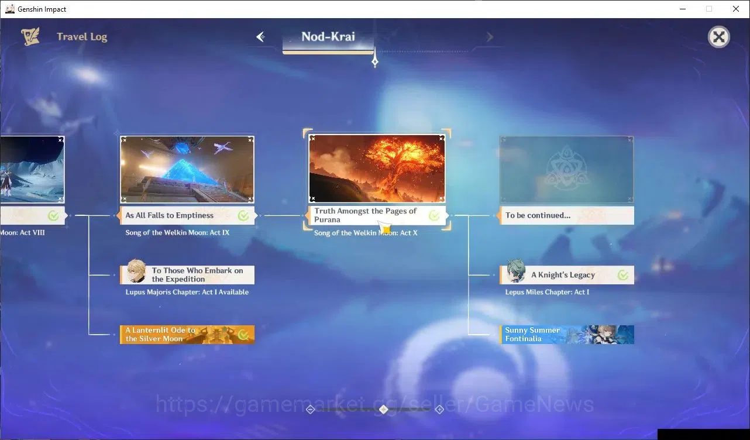Click the checkmark on Truth Amongst the Pages of Purana
Screen dimensions: 750x440
pyautogui.click(x=434, y=216)
